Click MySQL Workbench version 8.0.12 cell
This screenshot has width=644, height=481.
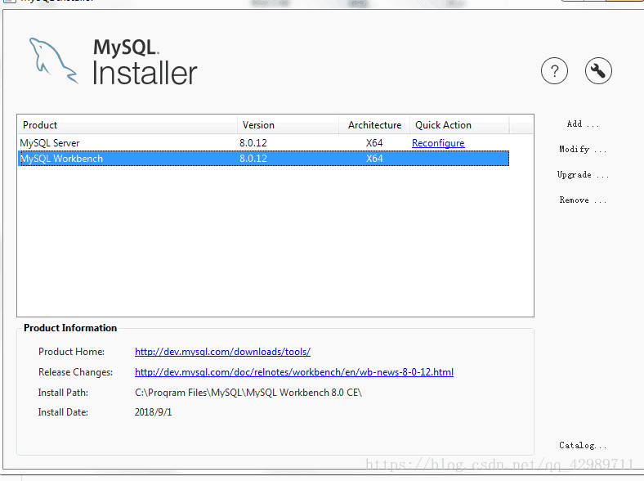(253, 159)
